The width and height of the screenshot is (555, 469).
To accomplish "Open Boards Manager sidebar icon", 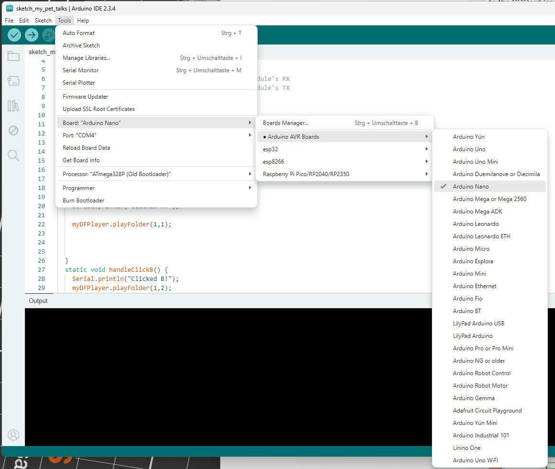I will (13, 81).
